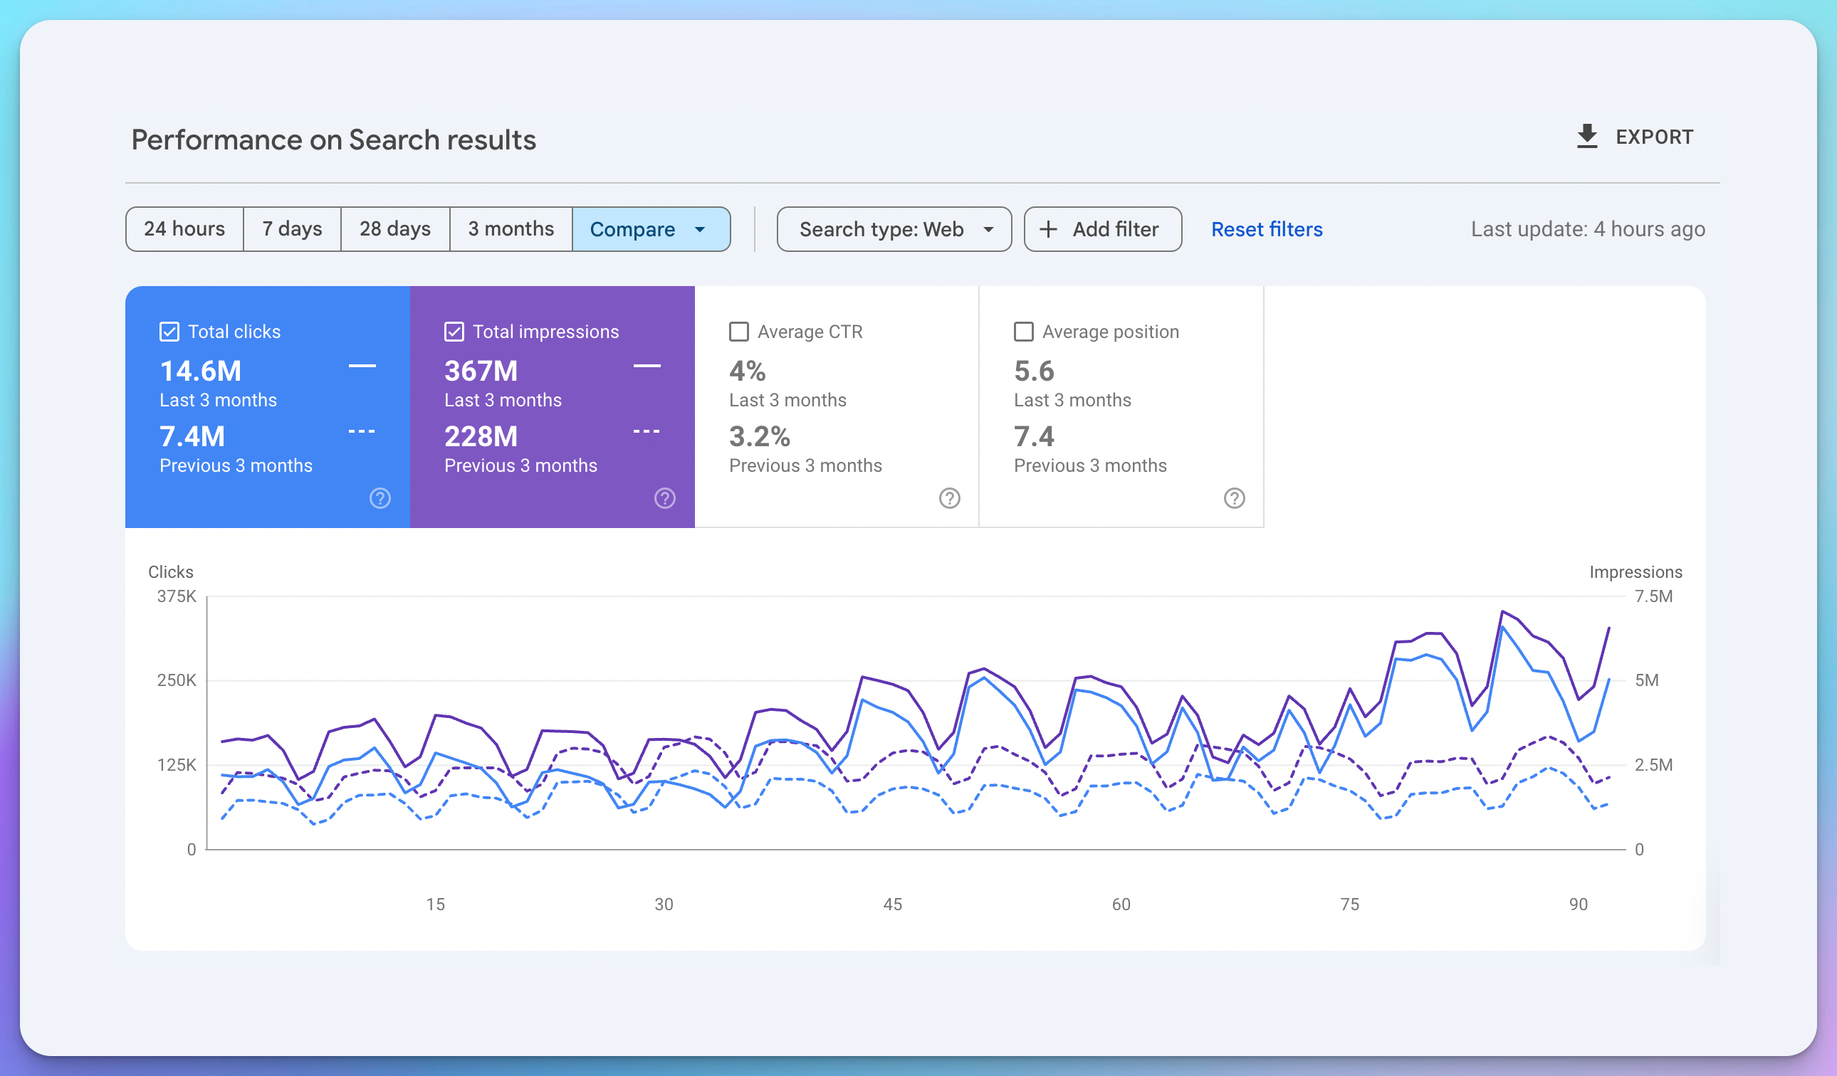The height and width of the screenshot is (1076, 1837).
Task: Click the Last update: 4 hours ago text
Action: (1588, 229)
